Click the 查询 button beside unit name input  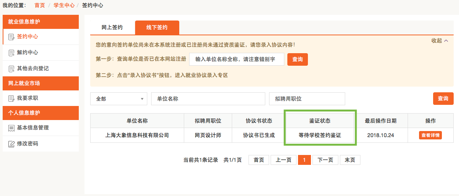[x=297, y=59]
